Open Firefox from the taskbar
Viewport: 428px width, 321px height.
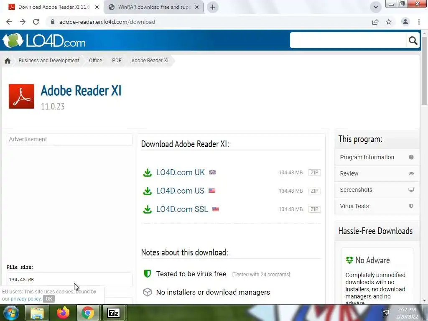63,313
